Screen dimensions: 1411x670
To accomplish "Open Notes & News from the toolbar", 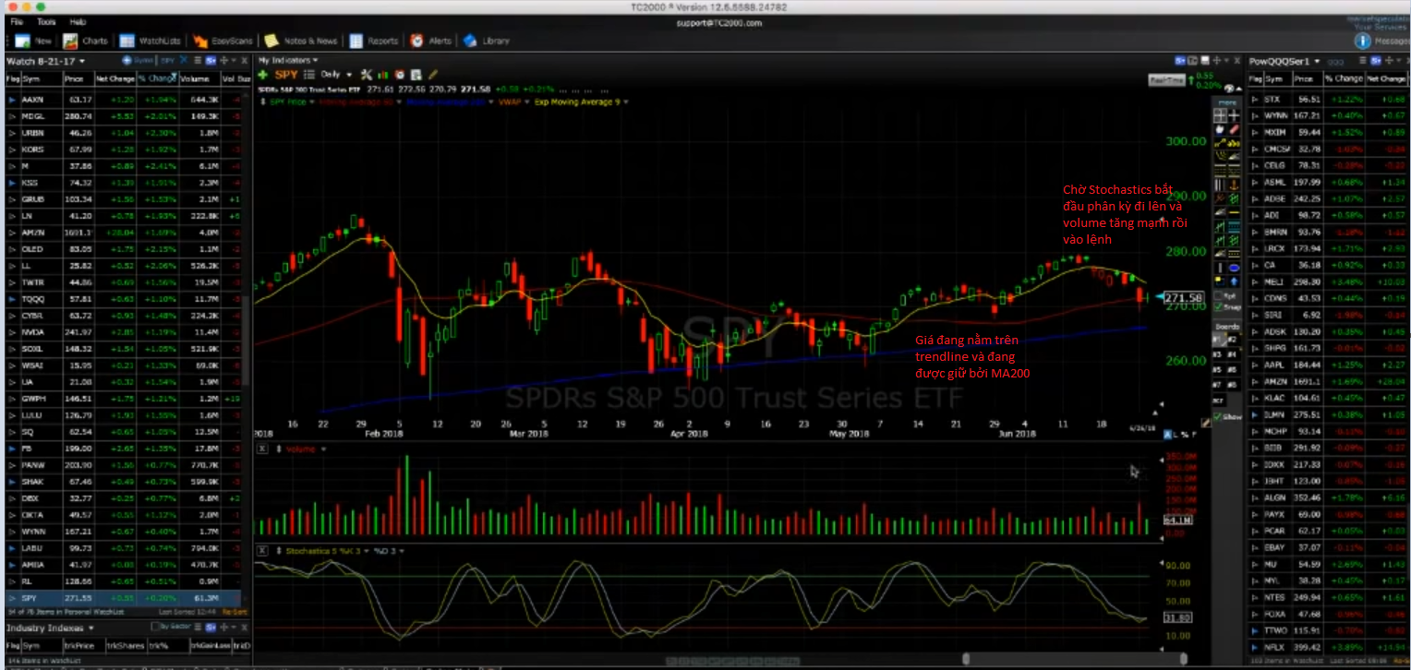I will [301, 41].
